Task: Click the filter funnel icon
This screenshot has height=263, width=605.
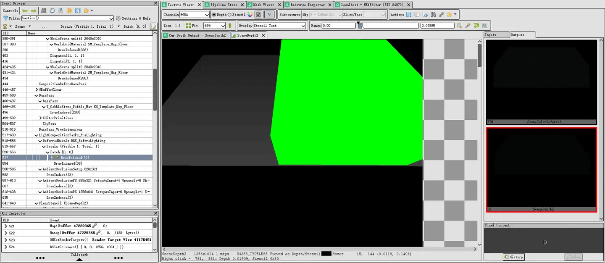Action: coord(5,18)
